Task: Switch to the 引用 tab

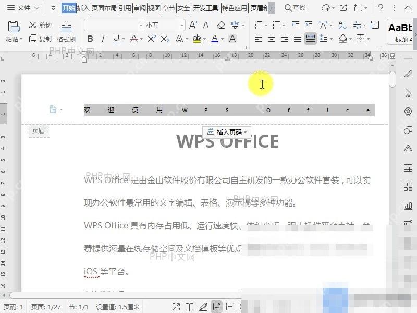Action: tap(125, 8)
